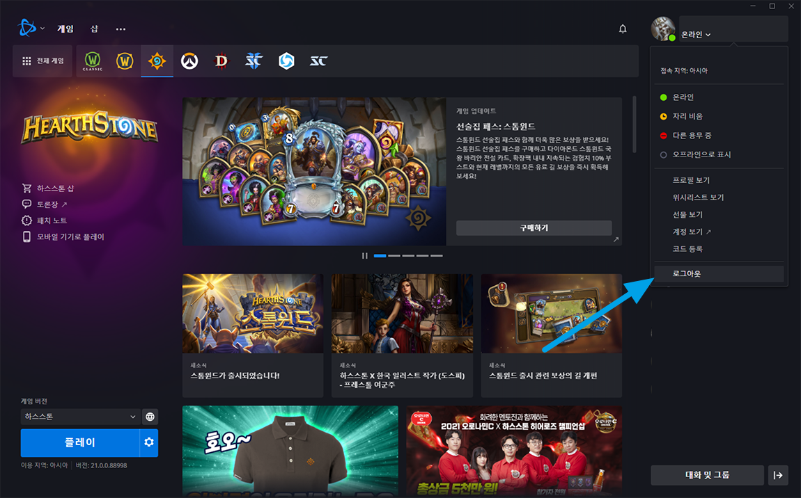The width and height of the screenshot is (801, 498).
Task: Expand the 온라인 status dropdown
Action: (696, 35)
